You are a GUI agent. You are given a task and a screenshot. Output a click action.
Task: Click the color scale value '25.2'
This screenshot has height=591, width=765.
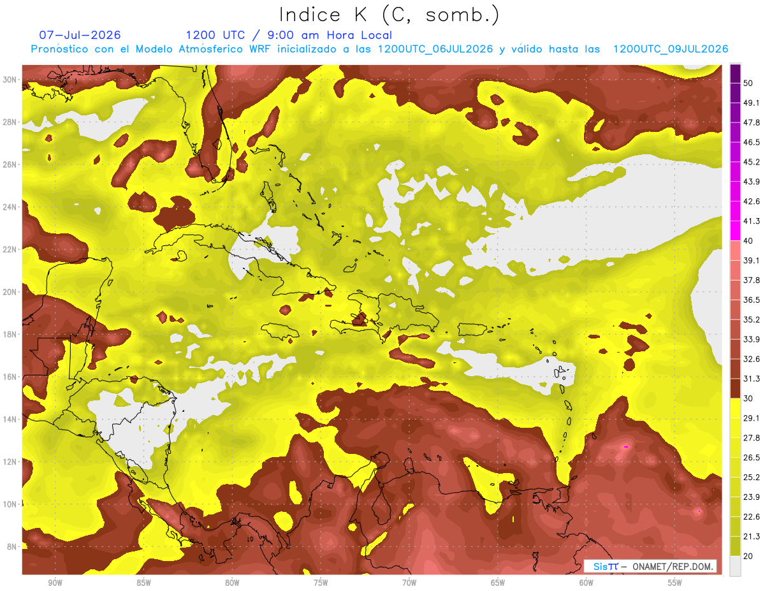(752, 478)
